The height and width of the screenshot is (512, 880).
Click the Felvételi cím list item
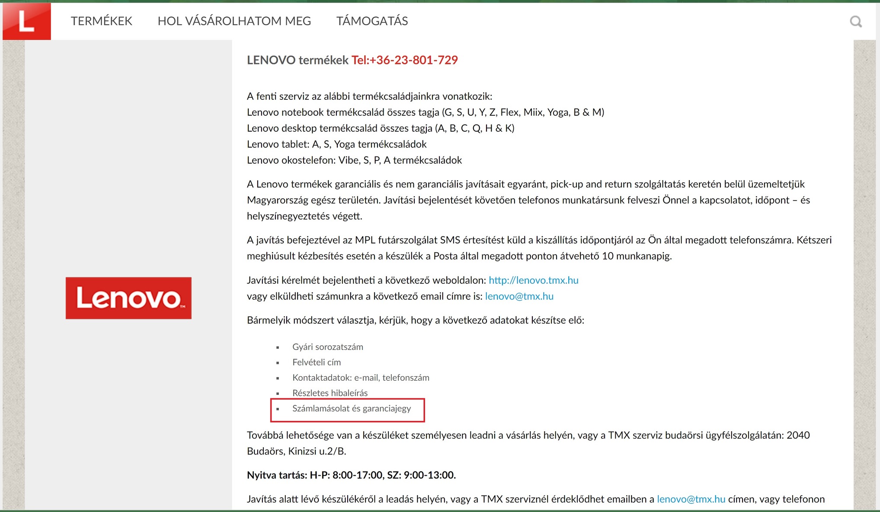click(316, 363)
